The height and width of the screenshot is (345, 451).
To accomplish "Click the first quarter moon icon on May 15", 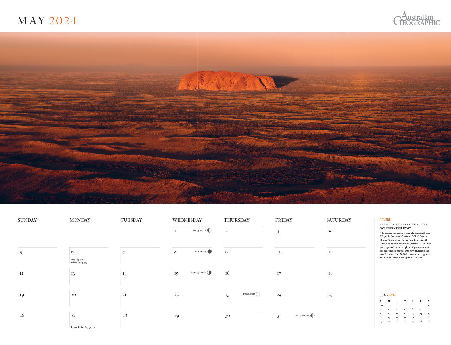I will pos(209,272).
